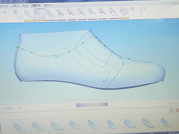This screenshot has height=134, width=179.
Task: Open the 工具(T) menu
Action: [15, 6]
